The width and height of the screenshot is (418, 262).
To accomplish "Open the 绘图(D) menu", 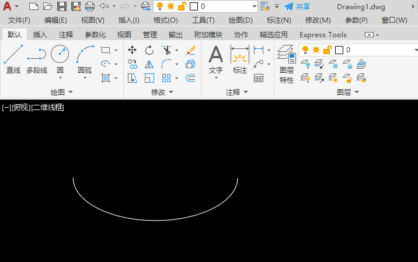I will tap(241, 20).
